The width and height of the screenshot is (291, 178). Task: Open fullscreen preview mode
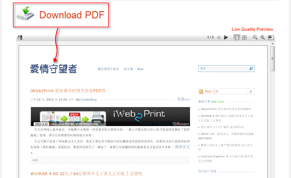point(270,38)
